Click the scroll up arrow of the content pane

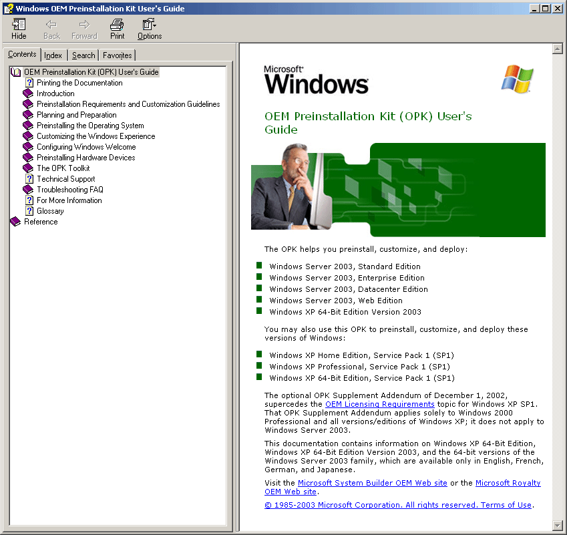click(557, 49)
